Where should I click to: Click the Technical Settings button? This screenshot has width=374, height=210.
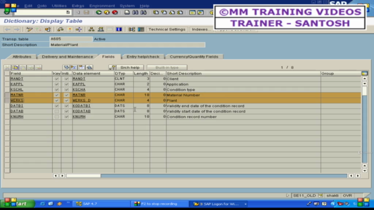point(167,29)
